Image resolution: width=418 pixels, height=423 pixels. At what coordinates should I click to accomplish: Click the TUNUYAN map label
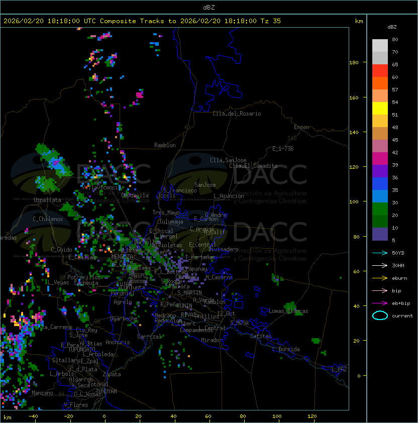[107, 391]
